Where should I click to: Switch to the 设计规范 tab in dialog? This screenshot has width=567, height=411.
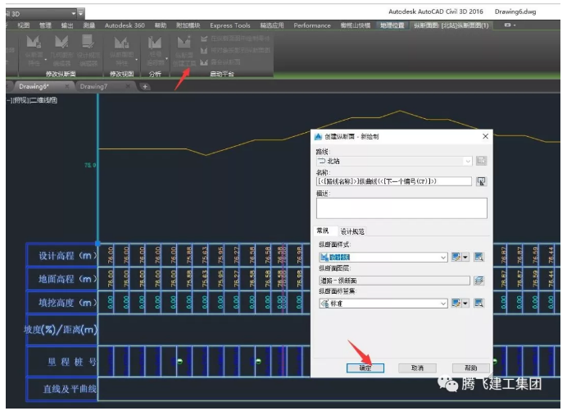click(x=352, y=231)
